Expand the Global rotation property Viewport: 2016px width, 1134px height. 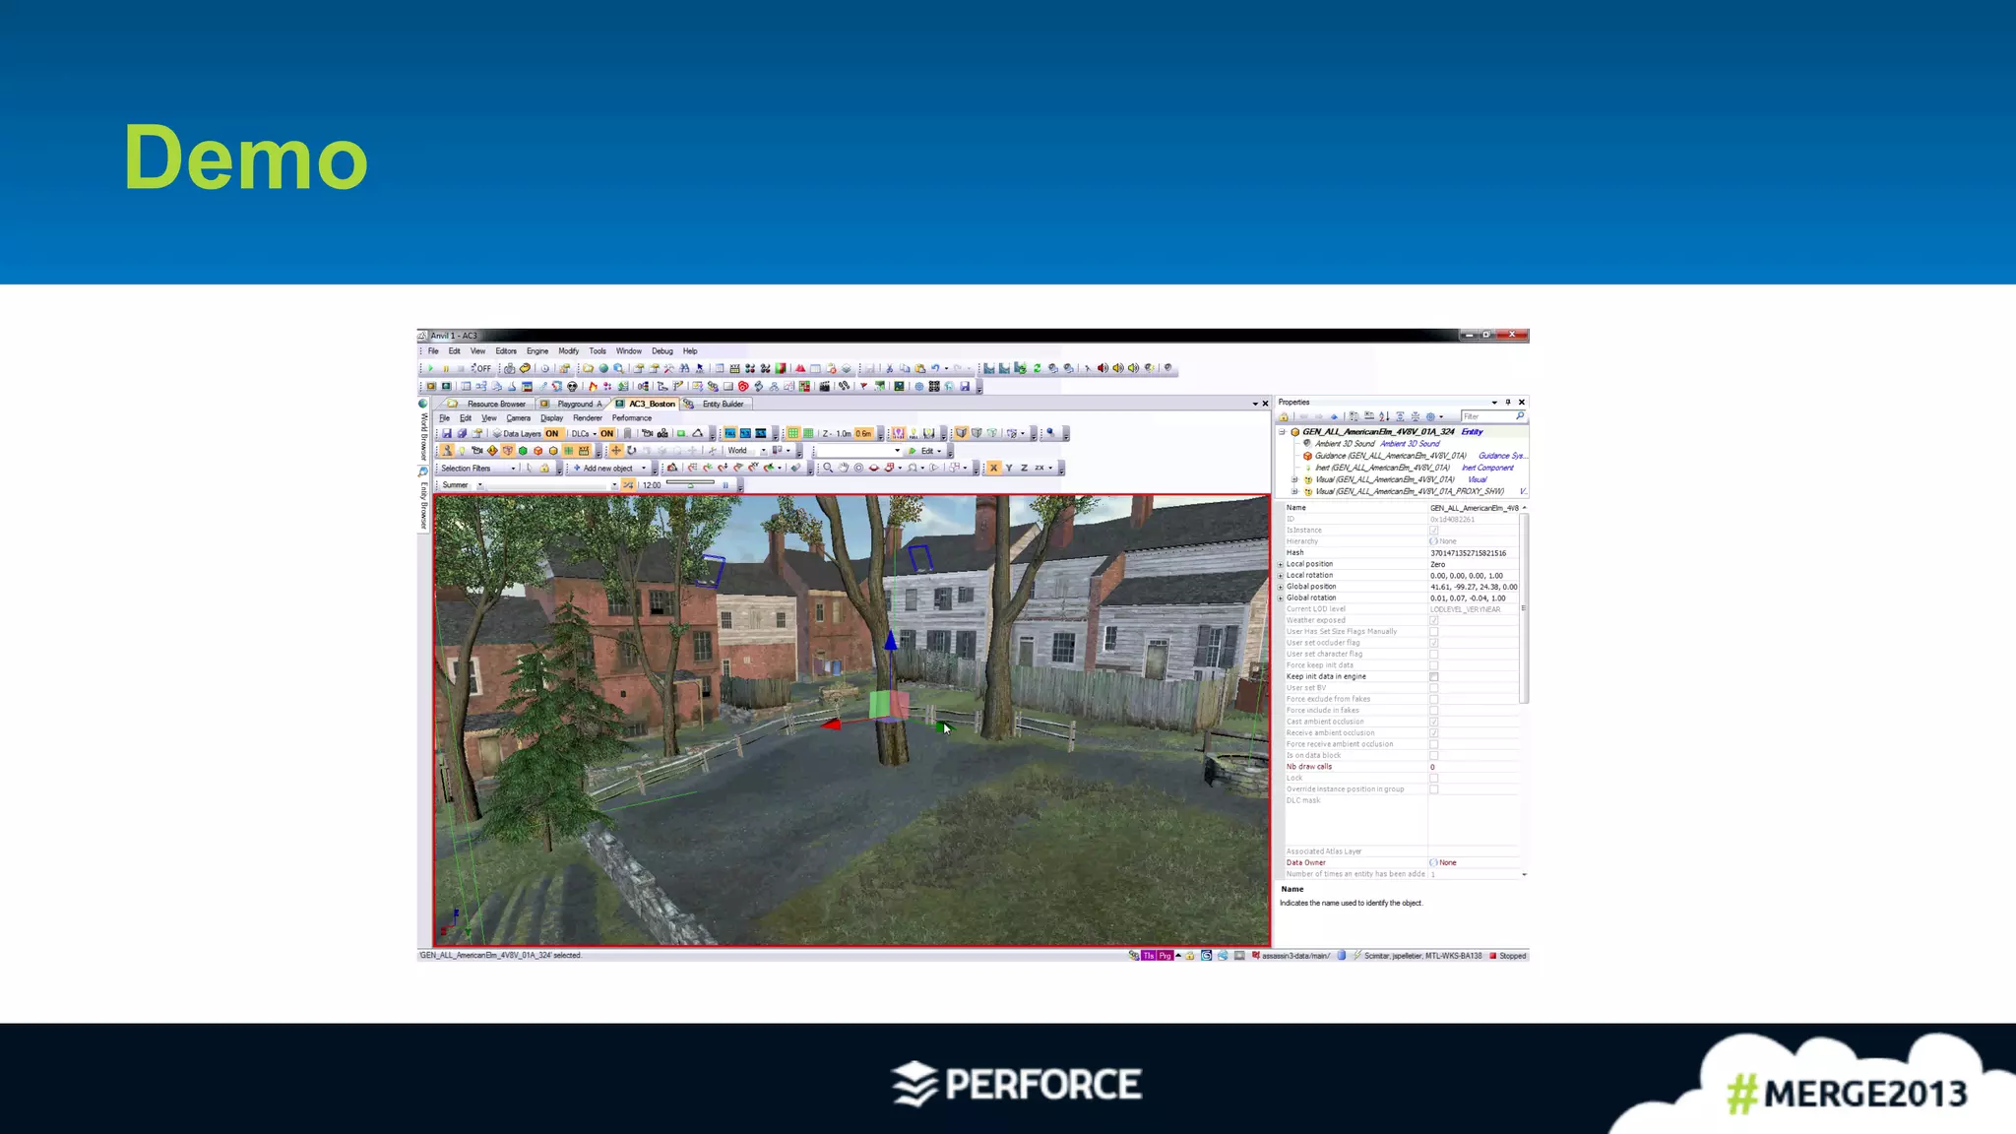click(1281, 598)
